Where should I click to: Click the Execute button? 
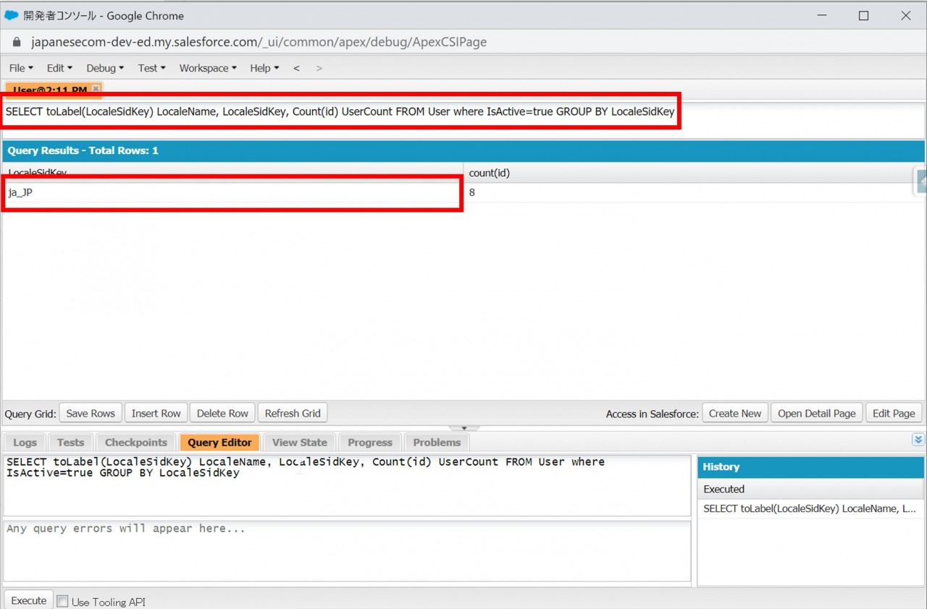(x=29, y=600)
